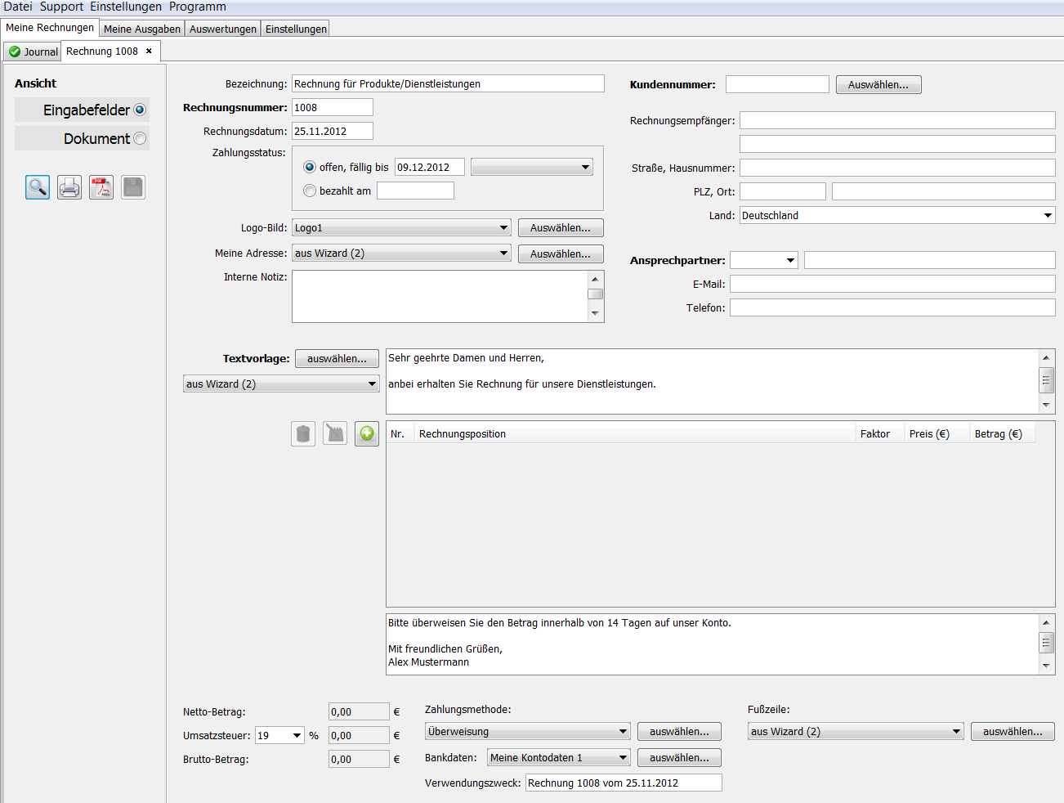Switch to the Meine Ausgaben tab

point(142,29)
